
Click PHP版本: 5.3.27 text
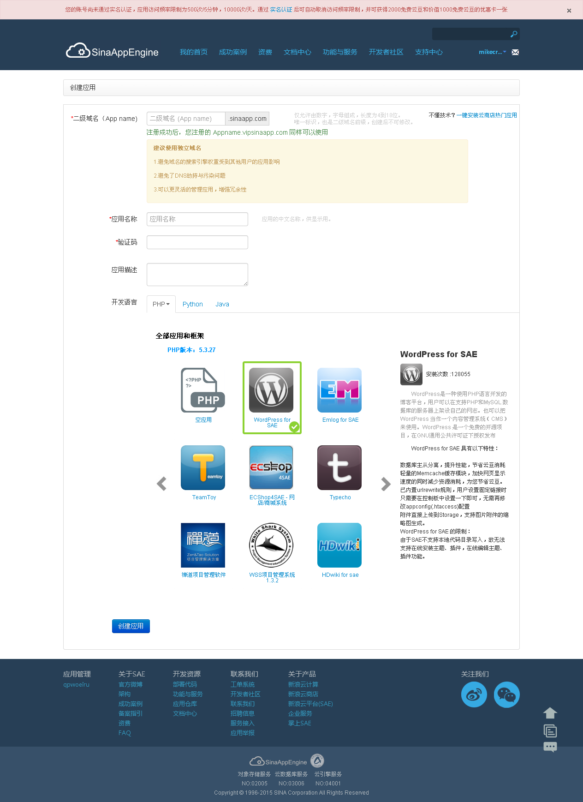pos(191,350)
